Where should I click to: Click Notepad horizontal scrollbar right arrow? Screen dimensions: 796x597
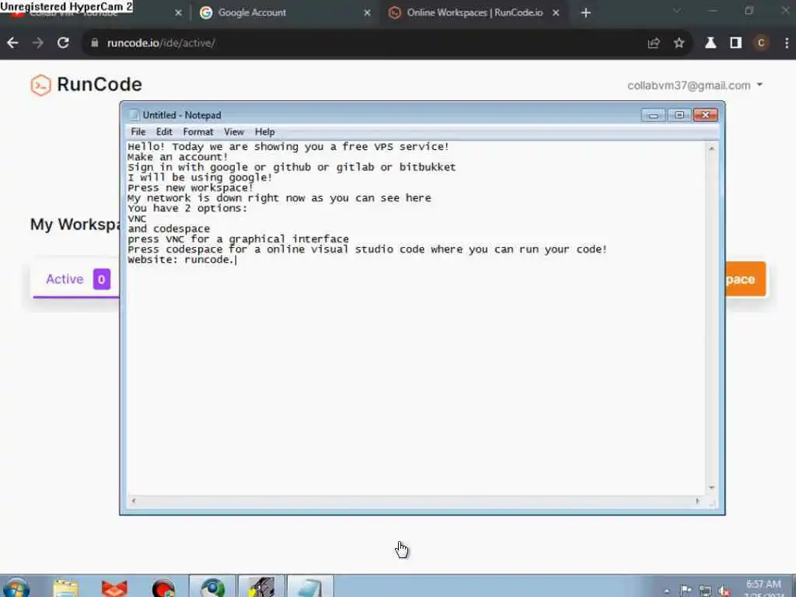click(x=698, y=501)
